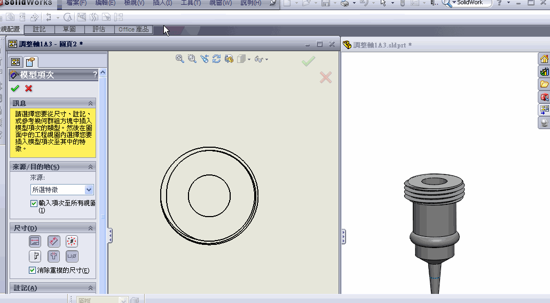The width and height of the screenshot is (550, 303).
Task: Toggle 消除重複的尺寸(E) checkbox
Action: click(32, 270)
